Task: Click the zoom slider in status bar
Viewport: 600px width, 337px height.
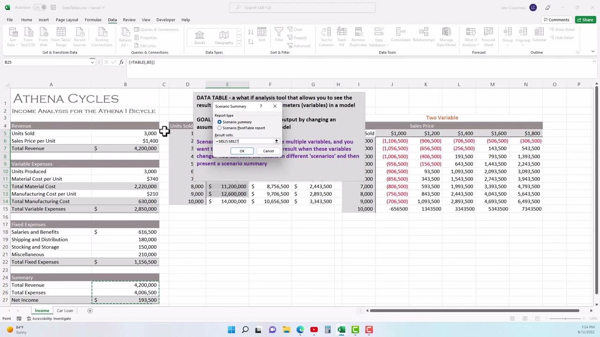Action: pyautogui.click(x=565, y=319)
